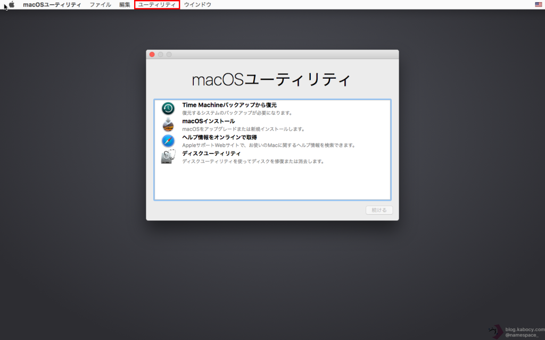Image resolution: width=545 pixels, height=340 pixels.
Task: Click the US flag input source icon
Action: 539,4
